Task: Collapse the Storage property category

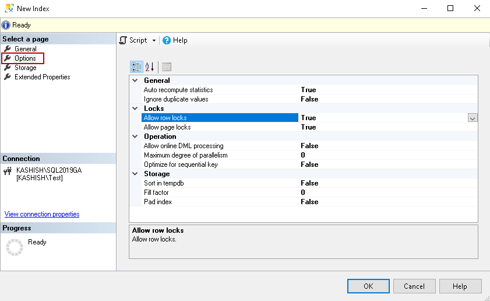Action: coord(135,174)
